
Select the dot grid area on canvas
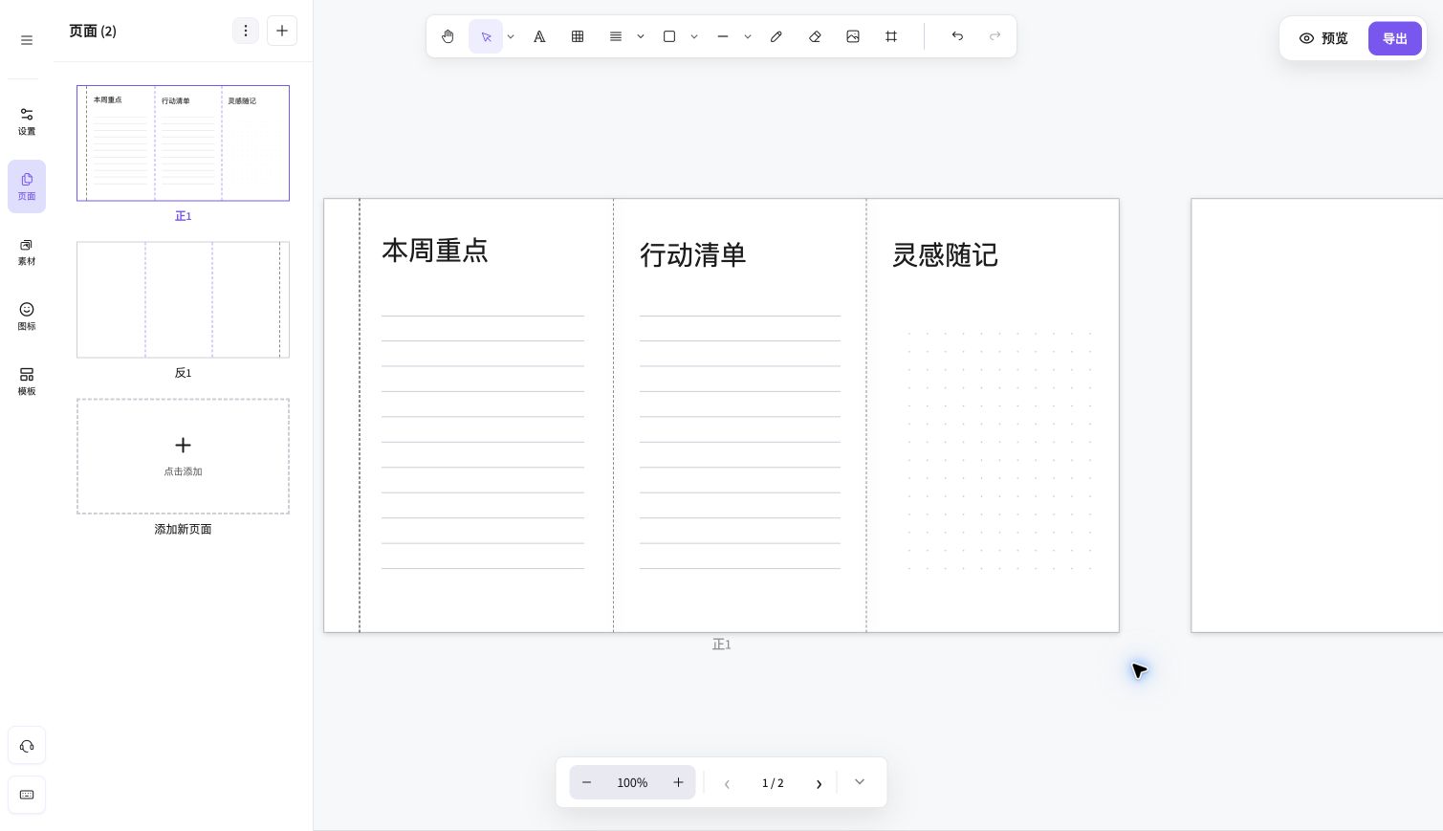[999, 450]
